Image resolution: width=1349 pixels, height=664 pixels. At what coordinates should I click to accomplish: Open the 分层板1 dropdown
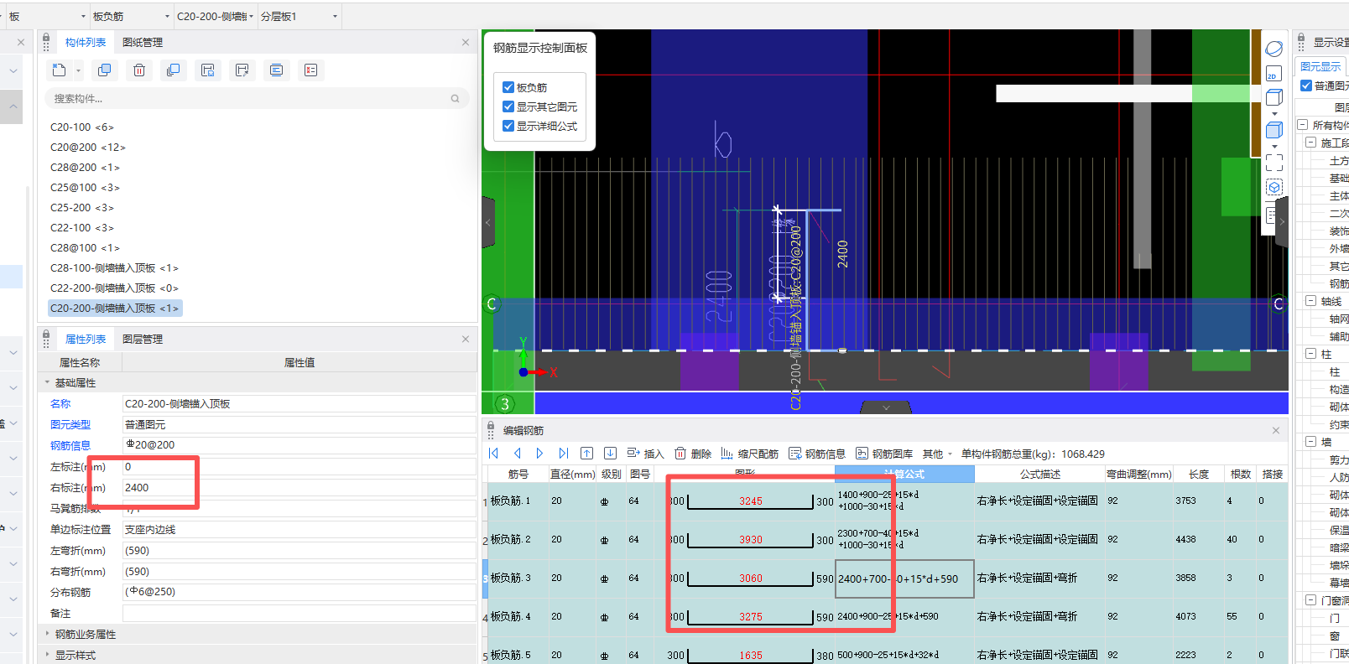point(335,16)
